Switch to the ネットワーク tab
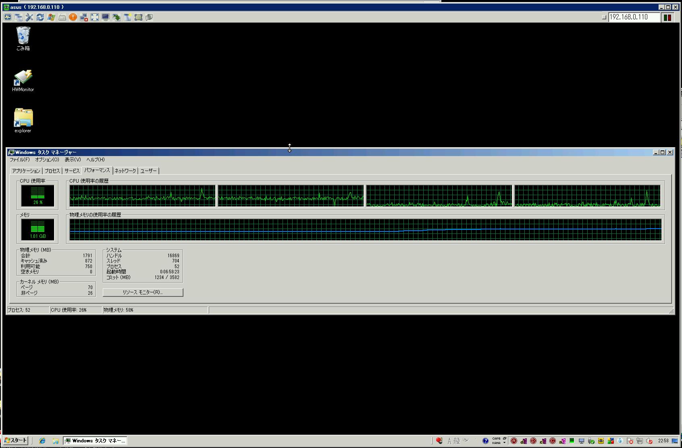Image resolution: width=682 pixels, height=448 pixels. [125, 171]
